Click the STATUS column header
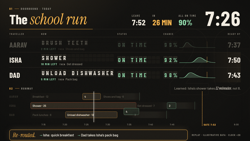This screenshot has height=141, width=250. pyautogui.click(x=122, y=34)
